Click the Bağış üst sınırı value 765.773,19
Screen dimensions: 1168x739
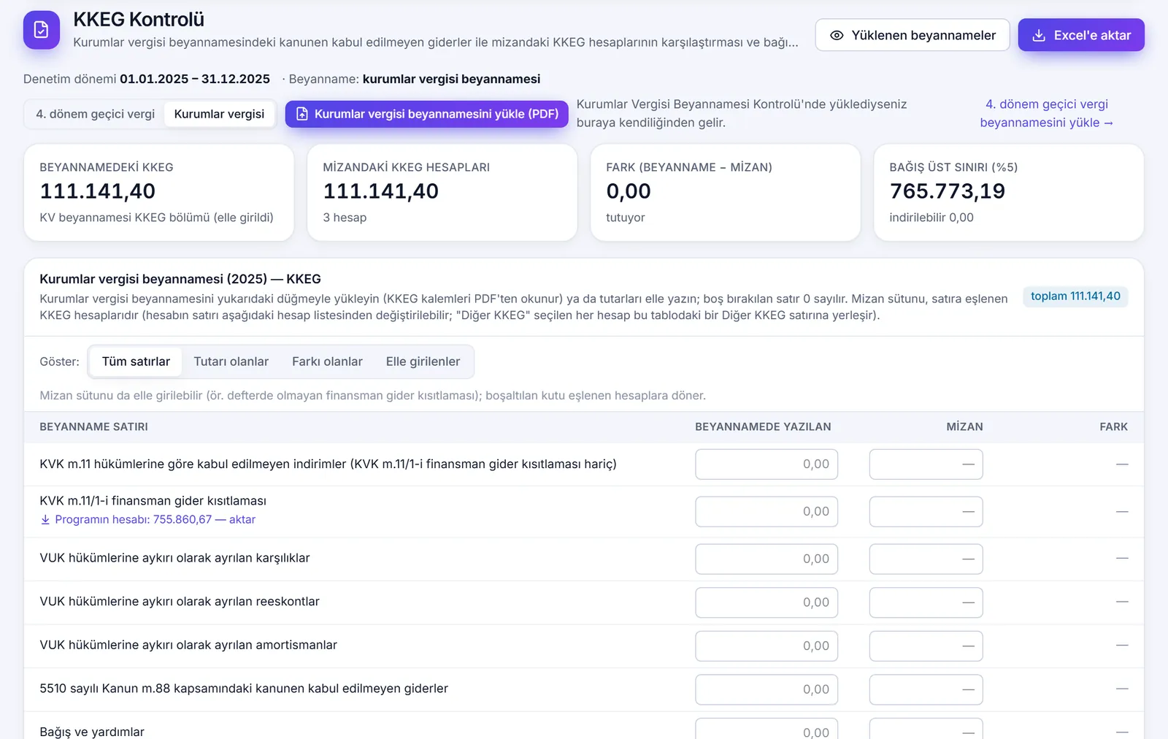click(948, 191)
